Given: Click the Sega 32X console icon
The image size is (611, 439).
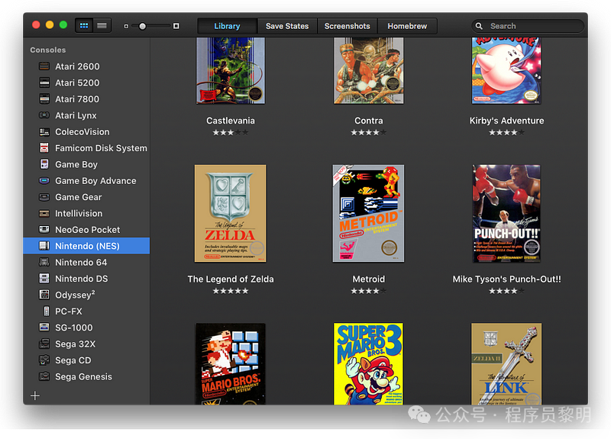Looking at the screenshot, I should pos(44,344).
